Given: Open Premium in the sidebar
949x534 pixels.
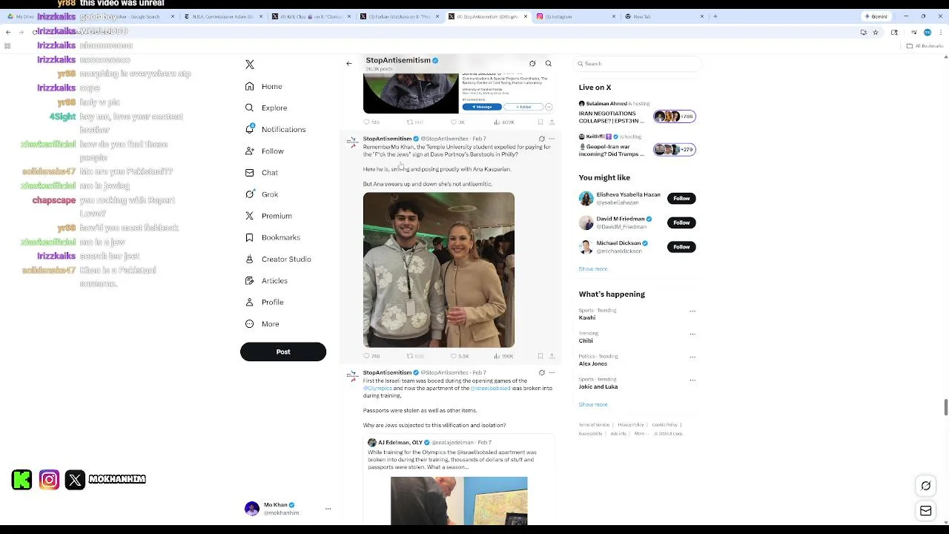Looking at the screenshot, I should 268,216.
